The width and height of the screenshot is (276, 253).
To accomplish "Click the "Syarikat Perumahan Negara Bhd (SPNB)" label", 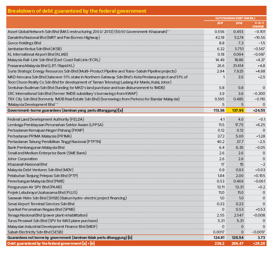I will [41, 210].
